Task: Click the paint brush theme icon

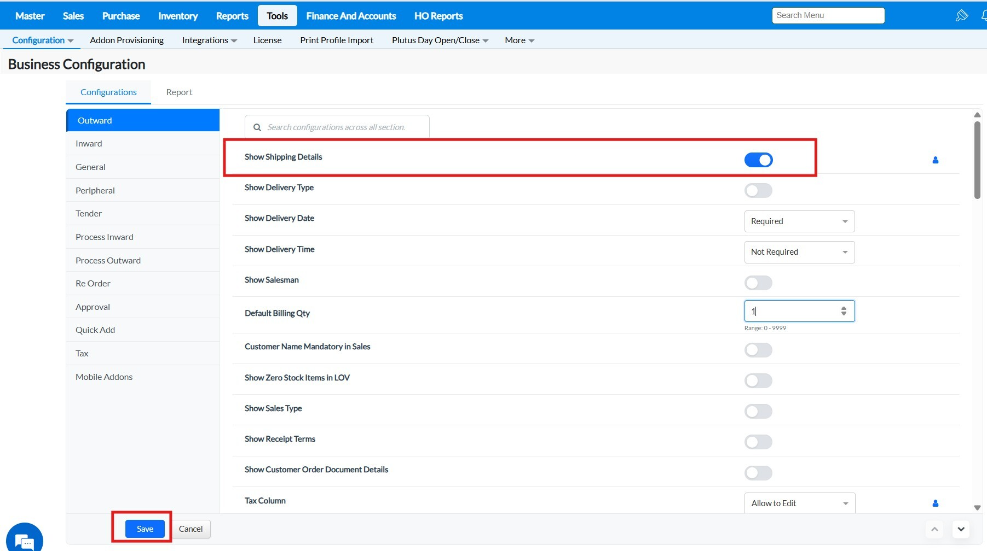Action: tap(961, 15)
